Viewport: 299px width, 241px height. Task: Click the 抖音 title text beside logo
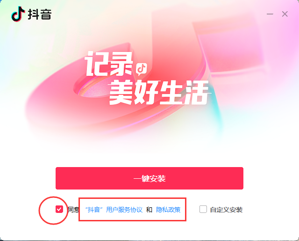coord(40,15)
